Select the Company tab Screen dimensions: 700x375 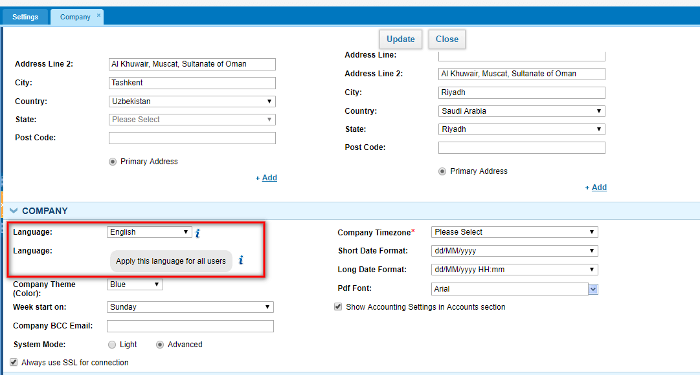(x=75, y=17)
